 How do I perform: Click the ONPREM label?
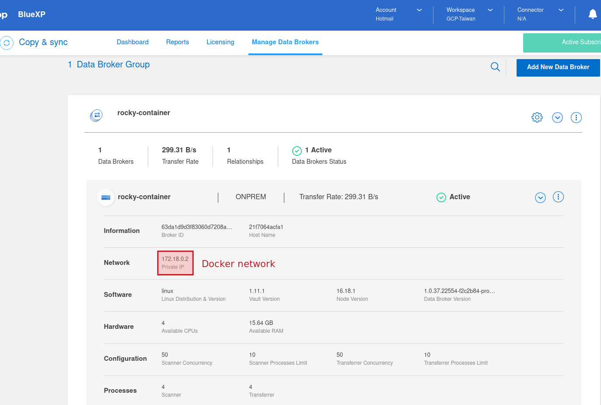point(251,197)
